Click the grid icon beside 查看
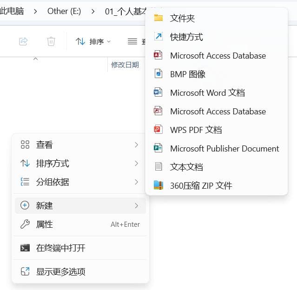The image size is (297, 290). (x=25, y=145)
